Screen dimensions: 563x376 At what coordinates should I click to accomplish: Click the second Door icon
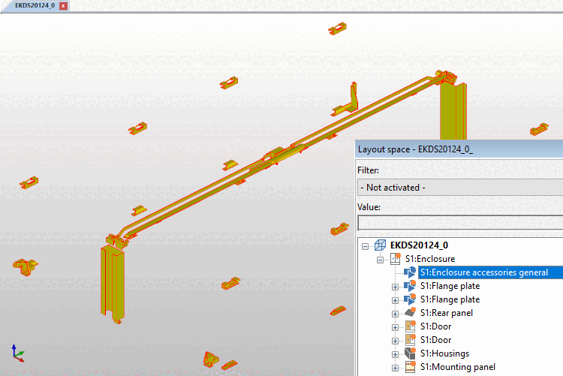(410, 340)
